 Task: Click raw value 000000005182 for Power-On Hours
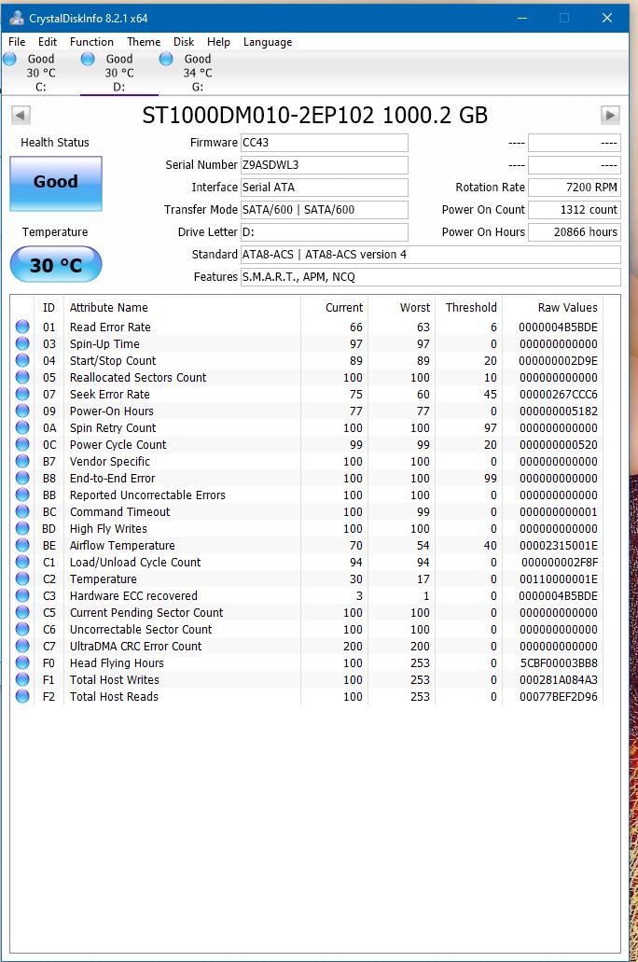558,411
